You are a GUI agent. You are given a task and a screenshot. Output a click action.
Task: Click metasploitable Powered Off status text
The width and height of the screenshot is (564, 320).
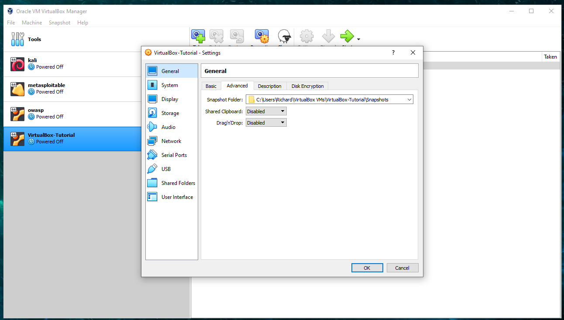(x=50, y=92)
